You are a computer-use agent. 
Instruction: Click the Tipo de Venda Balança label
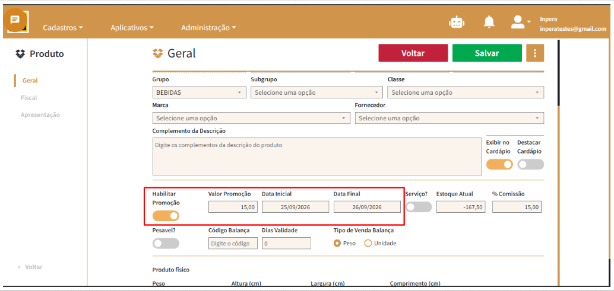(363, 230)
